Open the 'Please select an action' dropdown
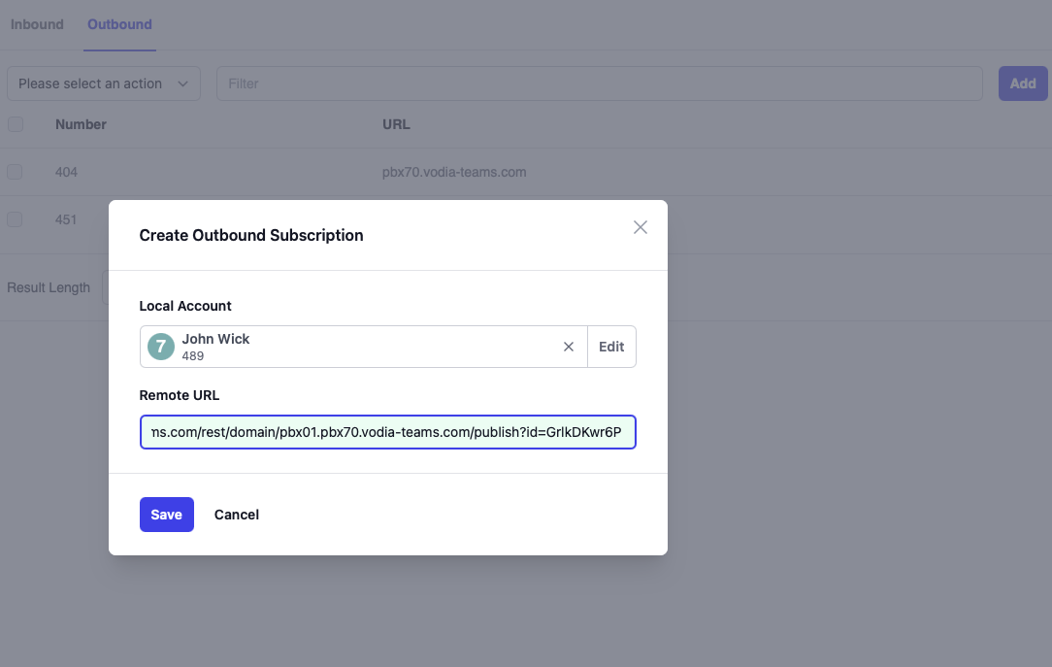This screenshot has width=1052, height=667. [x=103, y=83]
